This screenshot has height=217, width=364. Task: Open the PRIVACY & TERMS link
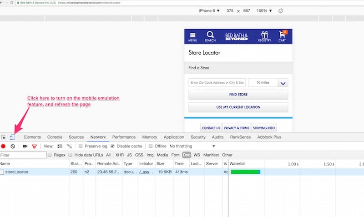(237, 128)
